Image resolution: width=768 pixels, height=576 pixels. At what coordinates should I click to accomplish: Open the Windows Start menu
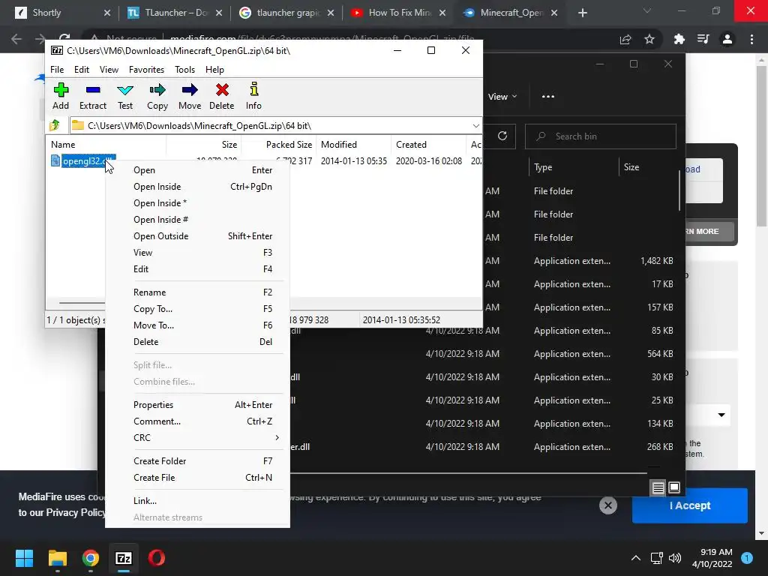[24, 558]
